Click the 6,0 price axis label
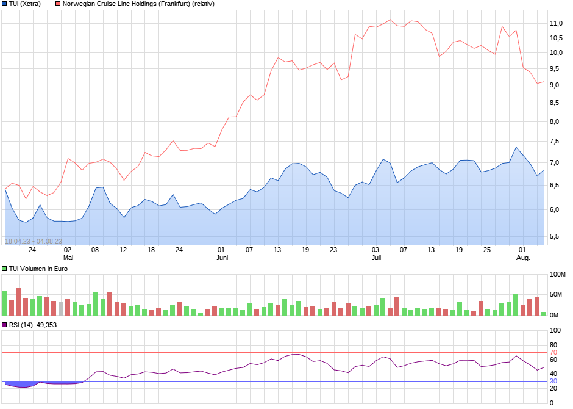This screenshot has width=573, height=409. pos(554,209)
